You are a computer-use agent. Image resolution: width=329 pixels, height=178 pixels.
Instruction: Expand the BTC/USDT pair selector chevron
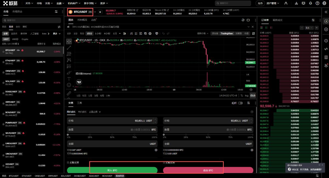pyautogui.click(x=95, y=12)
